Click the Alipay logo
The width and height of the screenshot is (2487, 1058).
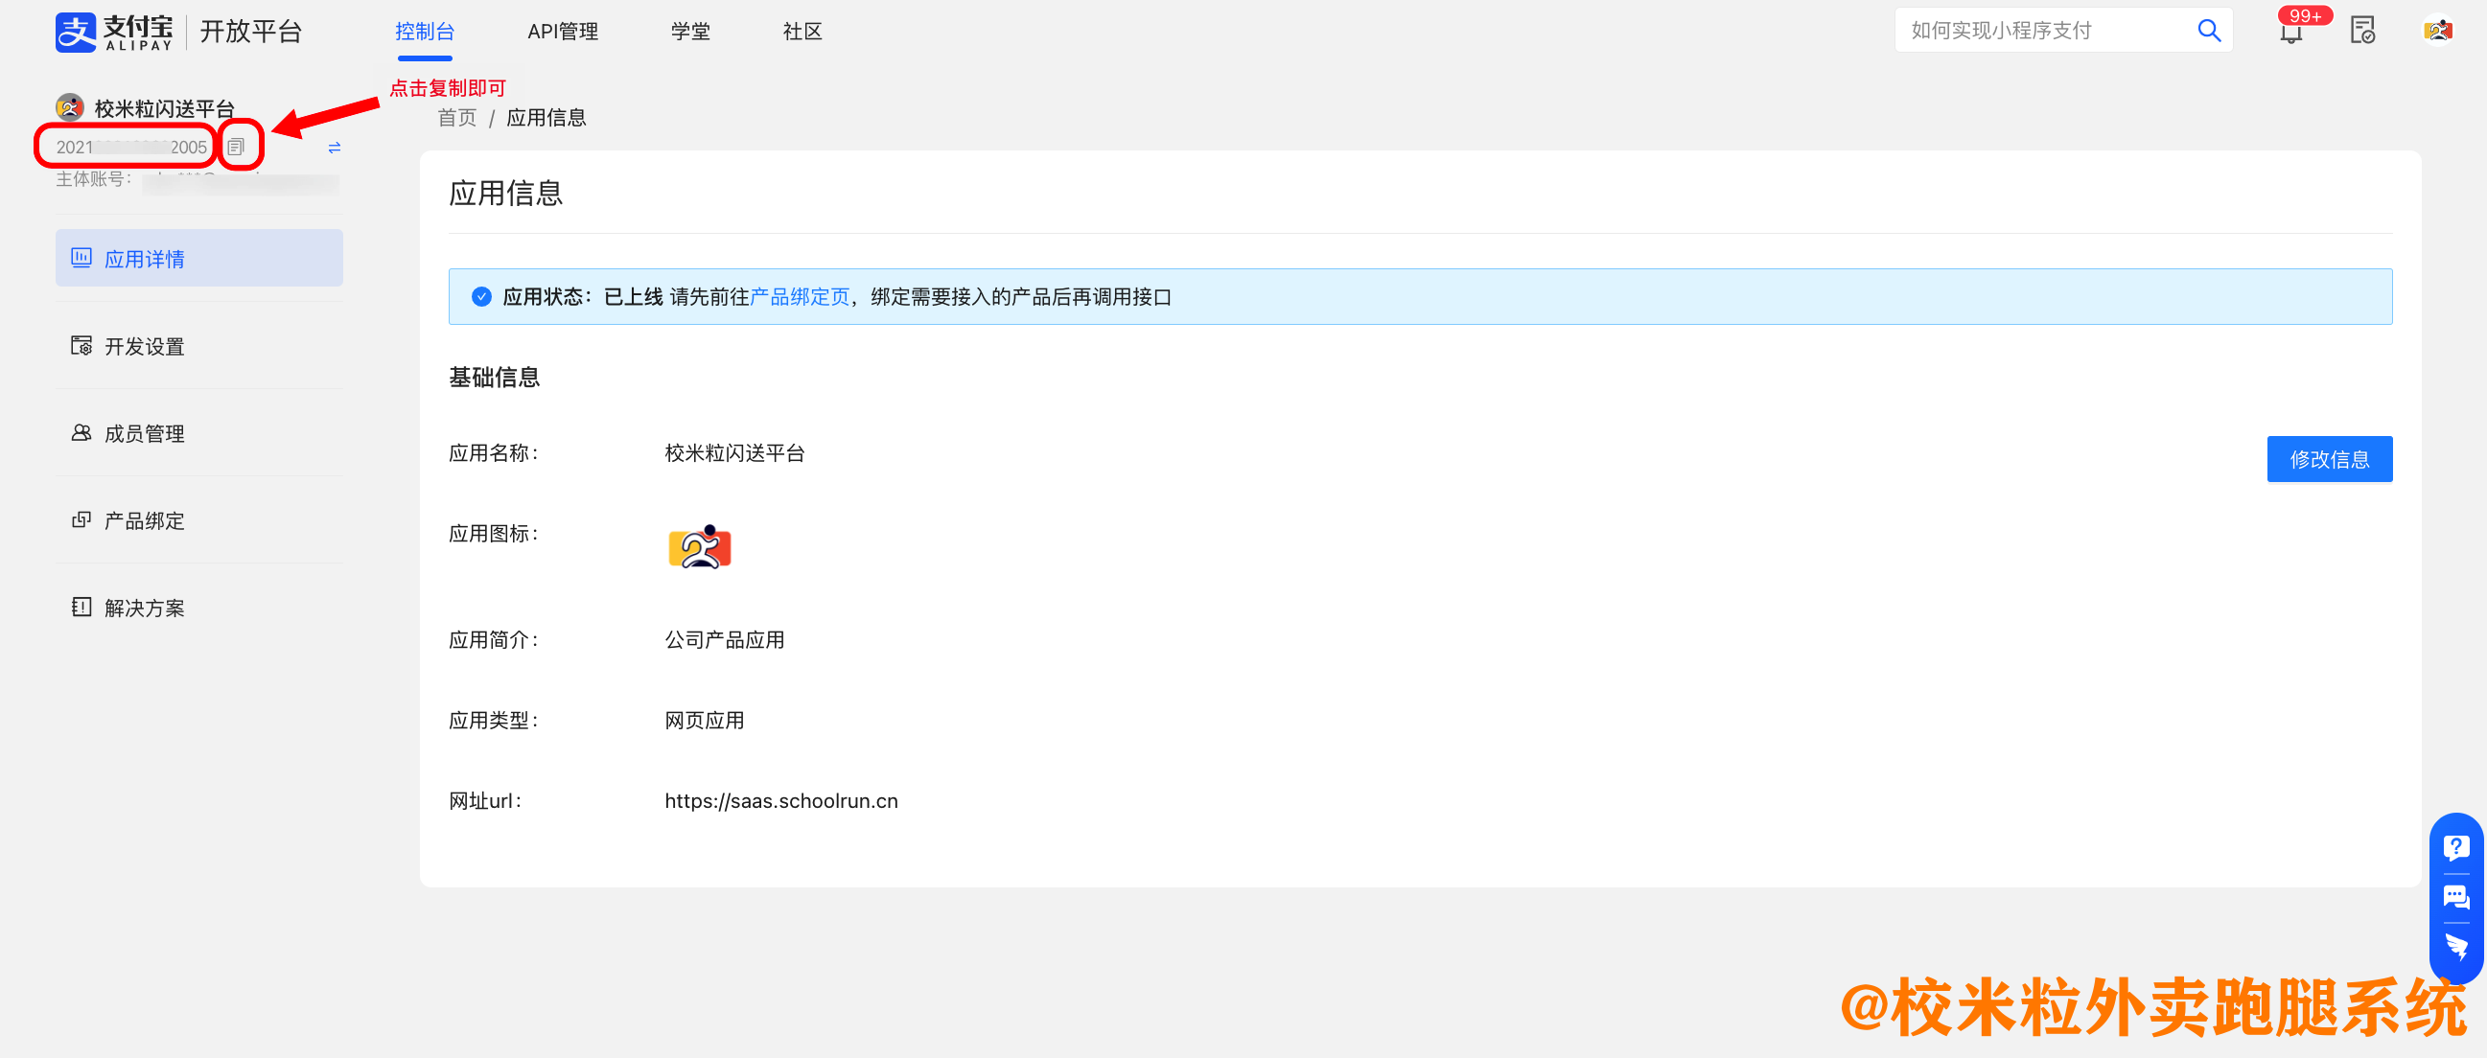(x=114, y=32)
